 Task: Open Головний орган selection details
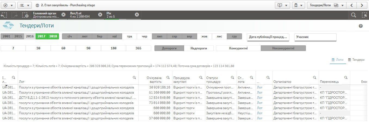(46, 15)
